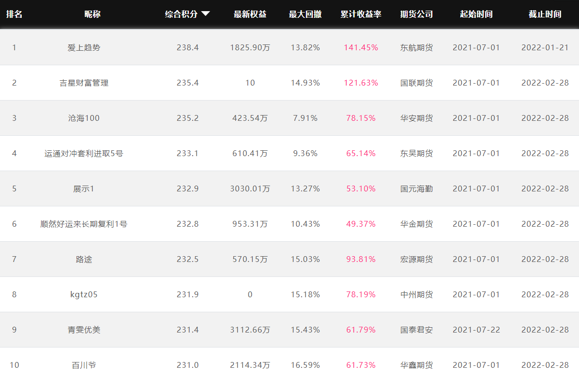
Task: Click the 期货公司 column header
Action: 416,14
